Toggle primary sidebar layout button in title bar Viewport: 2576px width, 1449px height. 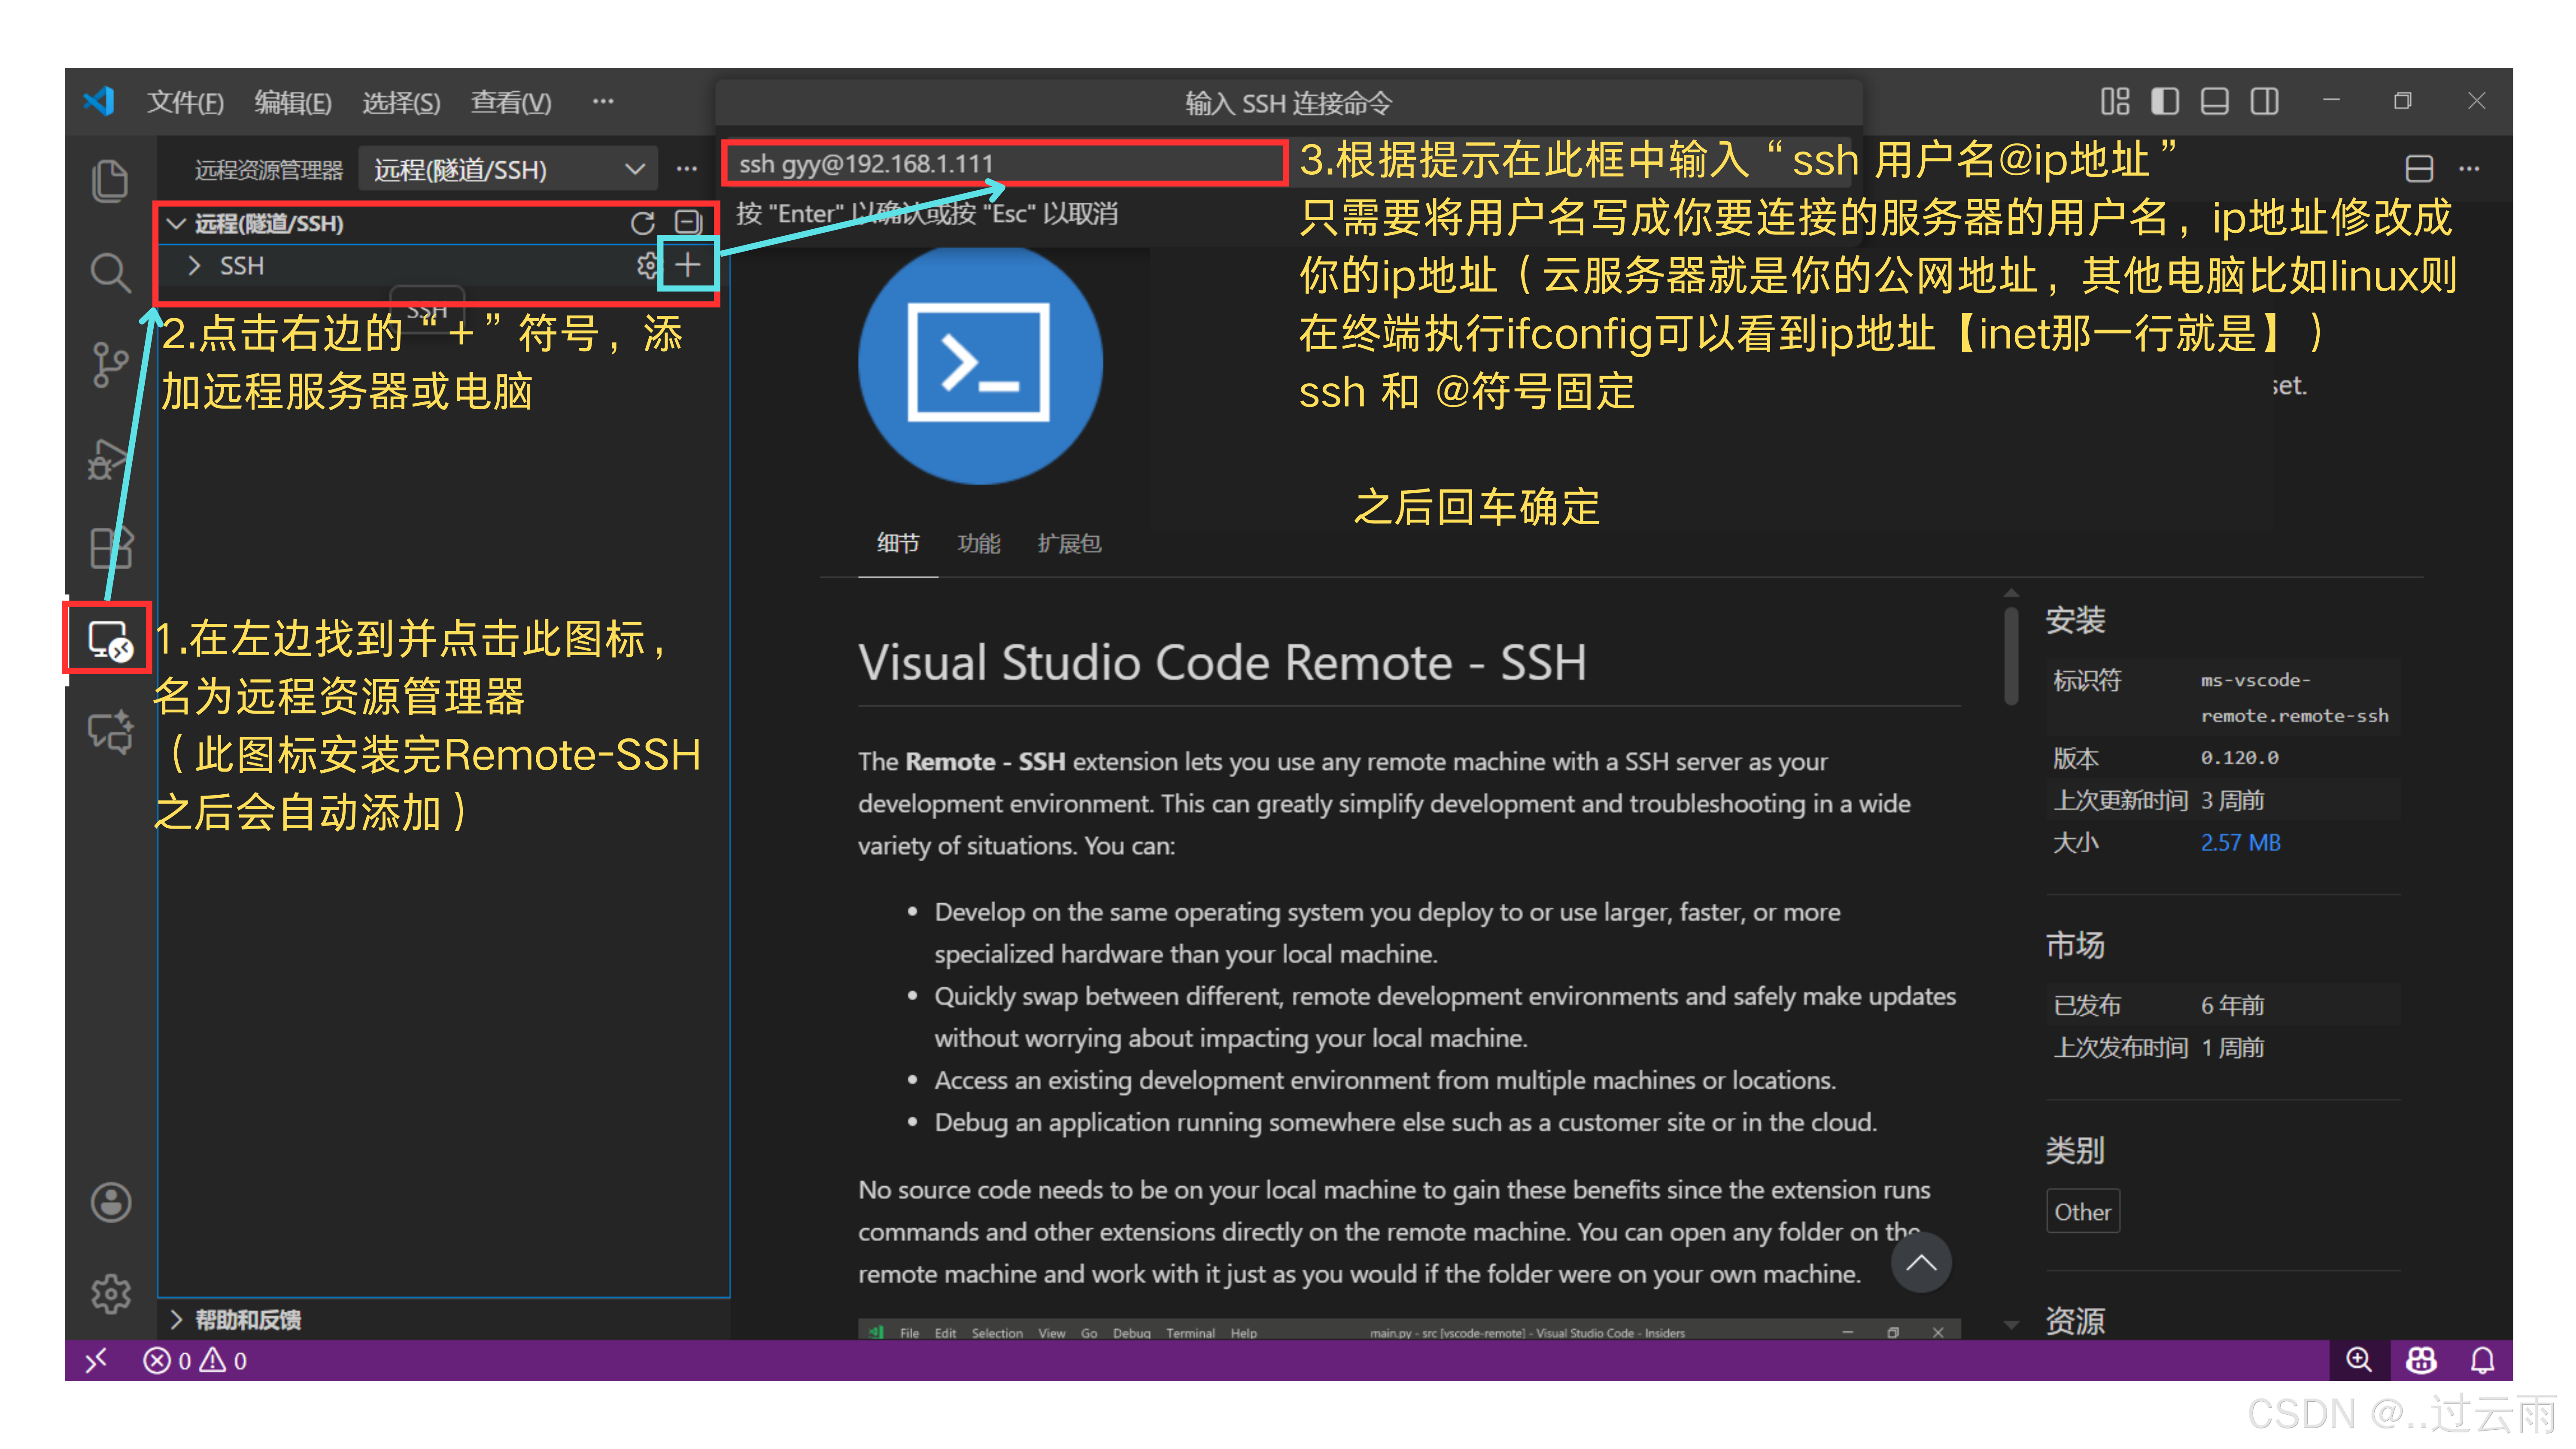[2165, 102]
